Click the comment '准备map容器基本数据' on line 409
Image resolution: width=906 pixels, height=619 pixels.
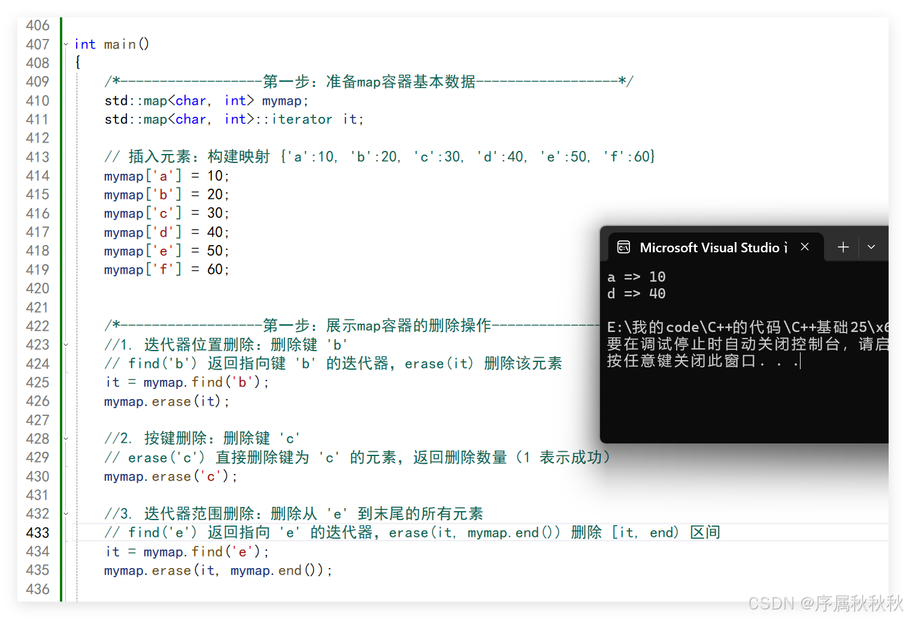(x=401, y=81)
